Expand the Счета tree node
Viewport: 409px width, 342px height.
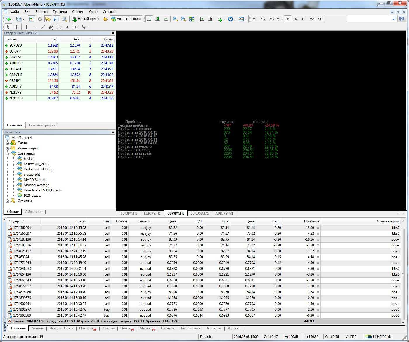click(x=8, y=143)
